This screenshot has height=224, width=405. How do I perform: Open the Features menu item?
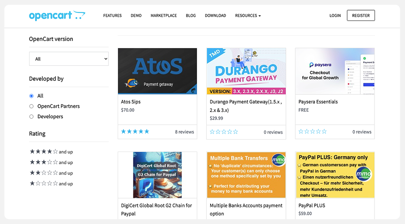(x=112, y=16)
